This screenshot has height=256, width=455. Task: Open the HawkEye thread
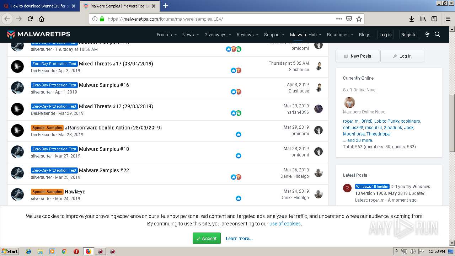point(75,192)
